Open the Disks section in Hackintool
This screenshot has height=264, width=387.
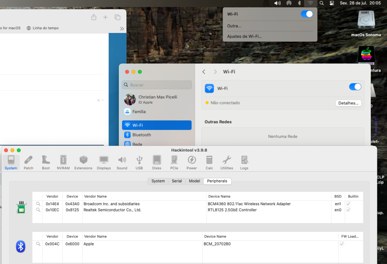[x=157, y=162]
